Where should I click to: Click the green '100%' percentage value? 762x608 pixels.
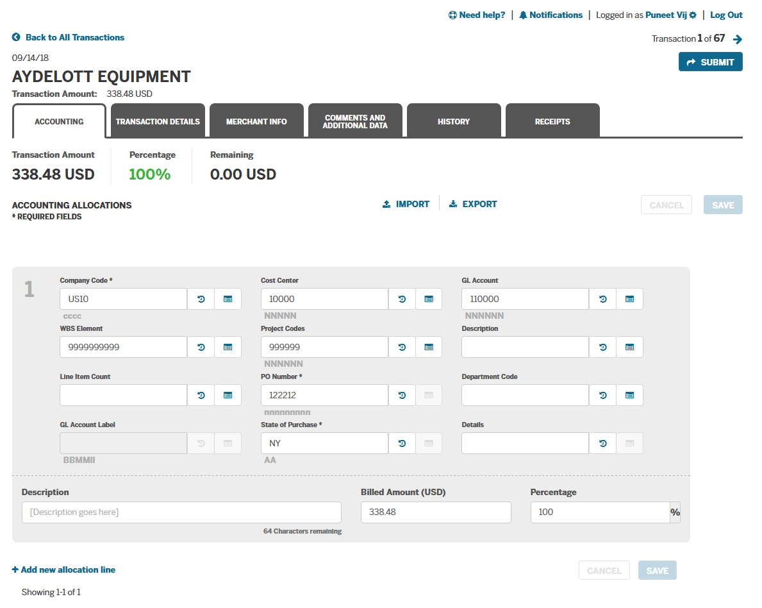(150, 174)
